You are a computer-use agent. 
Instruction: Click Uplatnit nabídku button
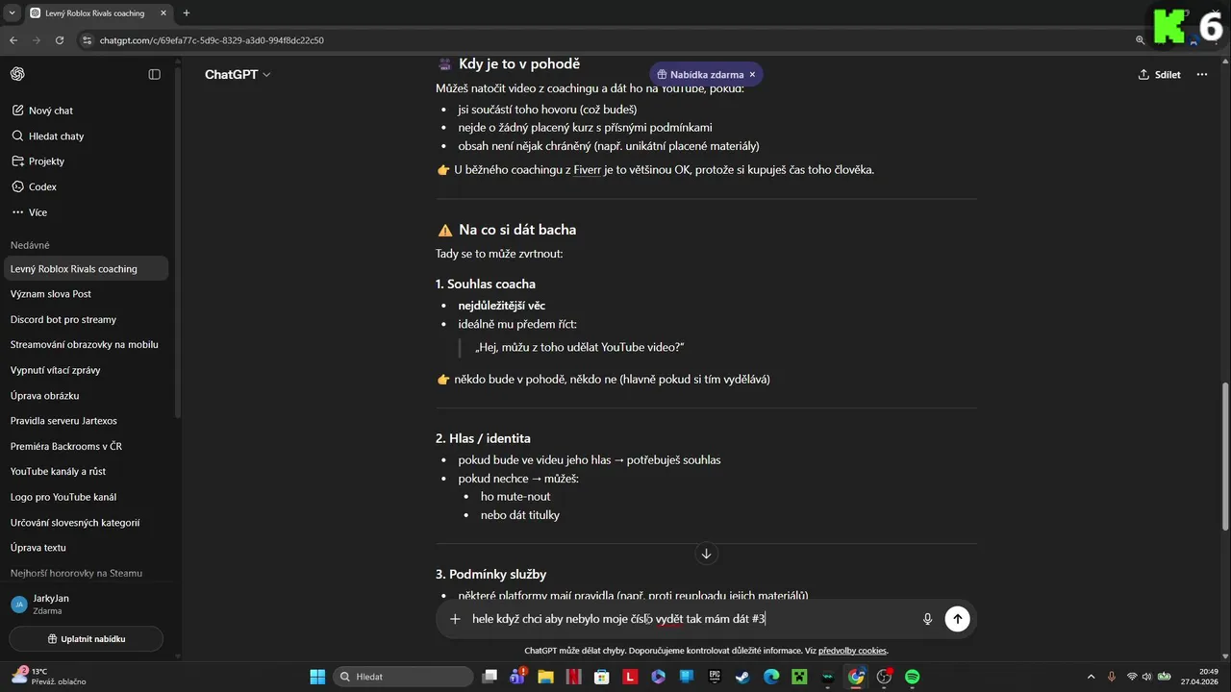(x=87, y=639)
